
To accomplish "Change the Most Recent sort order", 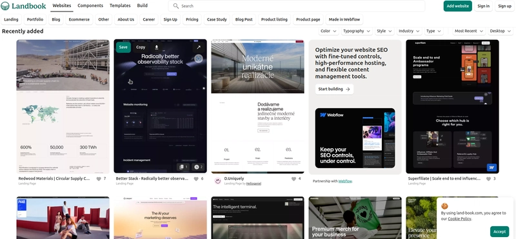I will point(469,31).
